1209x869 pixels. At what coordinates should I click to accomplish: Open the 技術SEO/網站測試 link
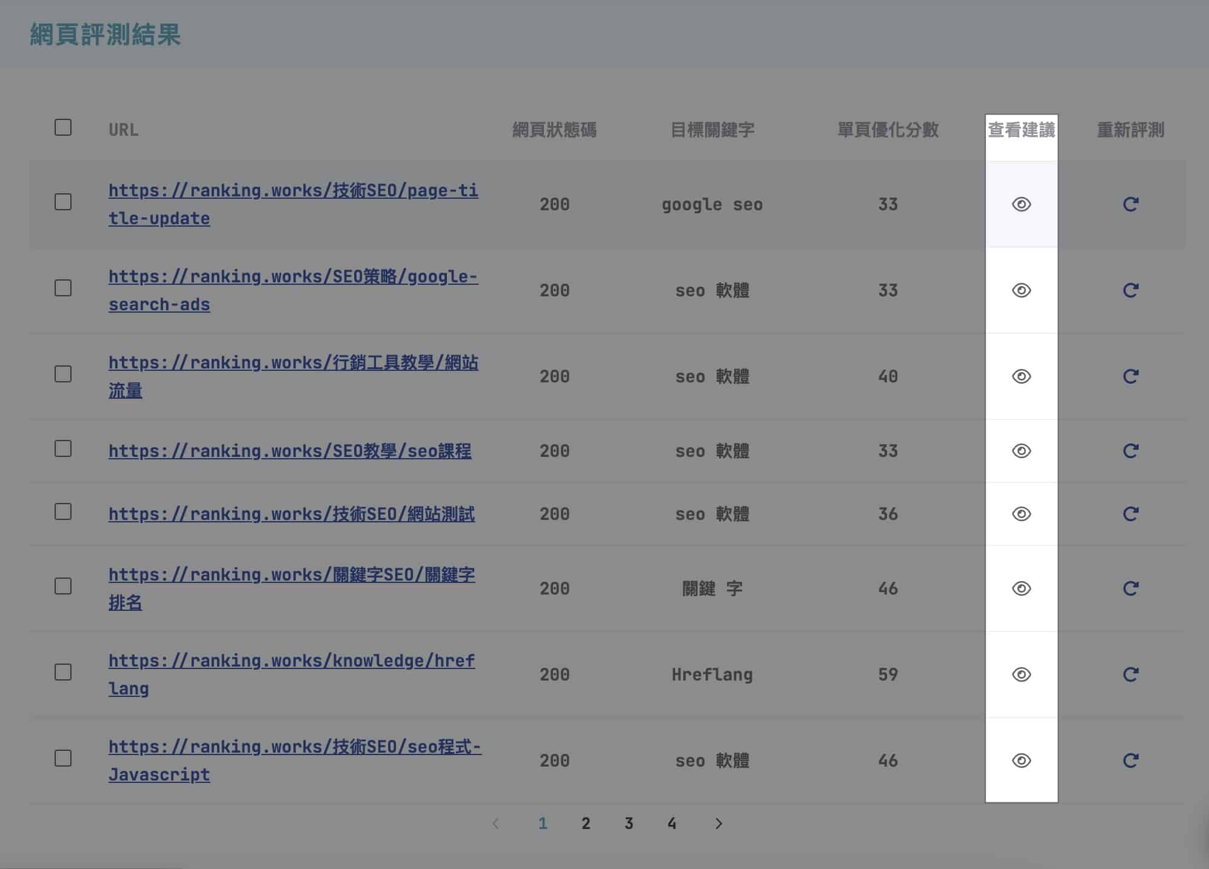coord(291,514)
